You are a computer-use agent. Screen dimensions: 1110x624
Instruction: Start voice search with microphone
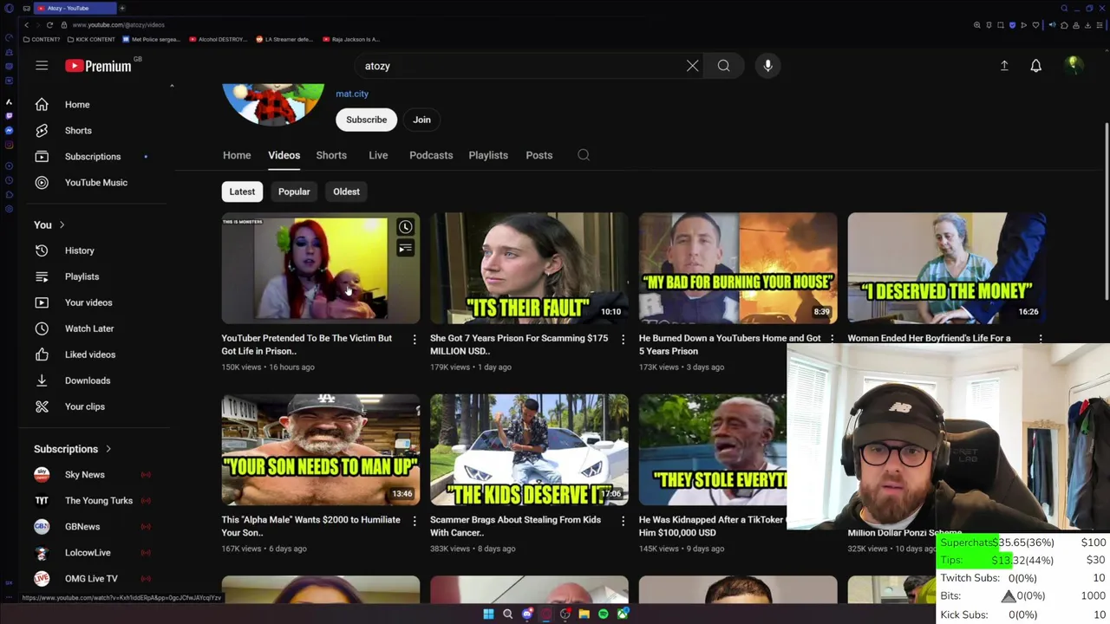tap(767, 66)
